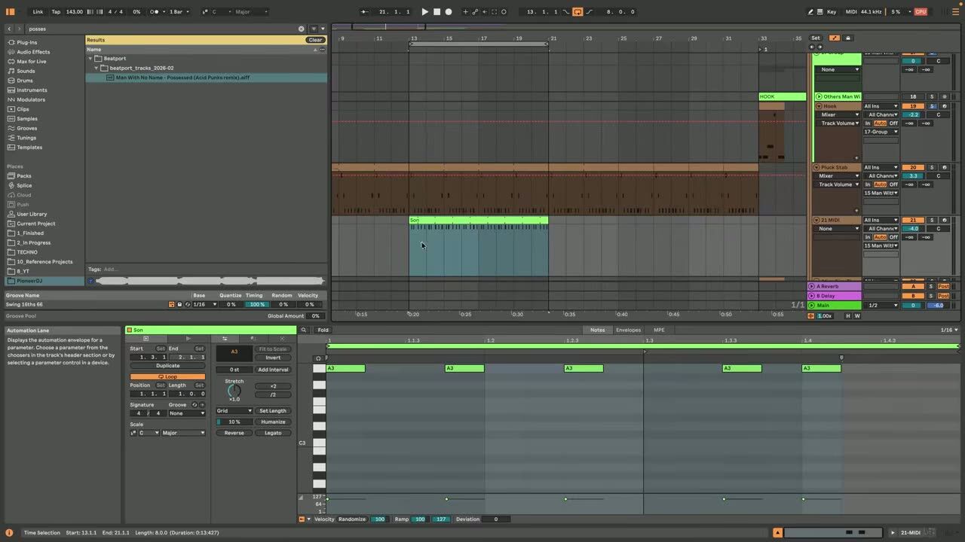965x542 pixels.
Task: Toggle Automation Mode button beside Set
Action: click(835, 38)
